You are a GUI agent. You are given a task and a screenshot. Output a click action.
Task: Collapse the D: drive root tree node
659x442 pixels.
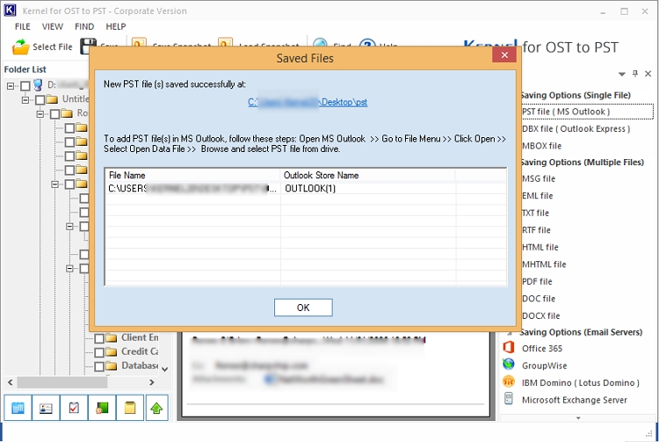[11, 86]
